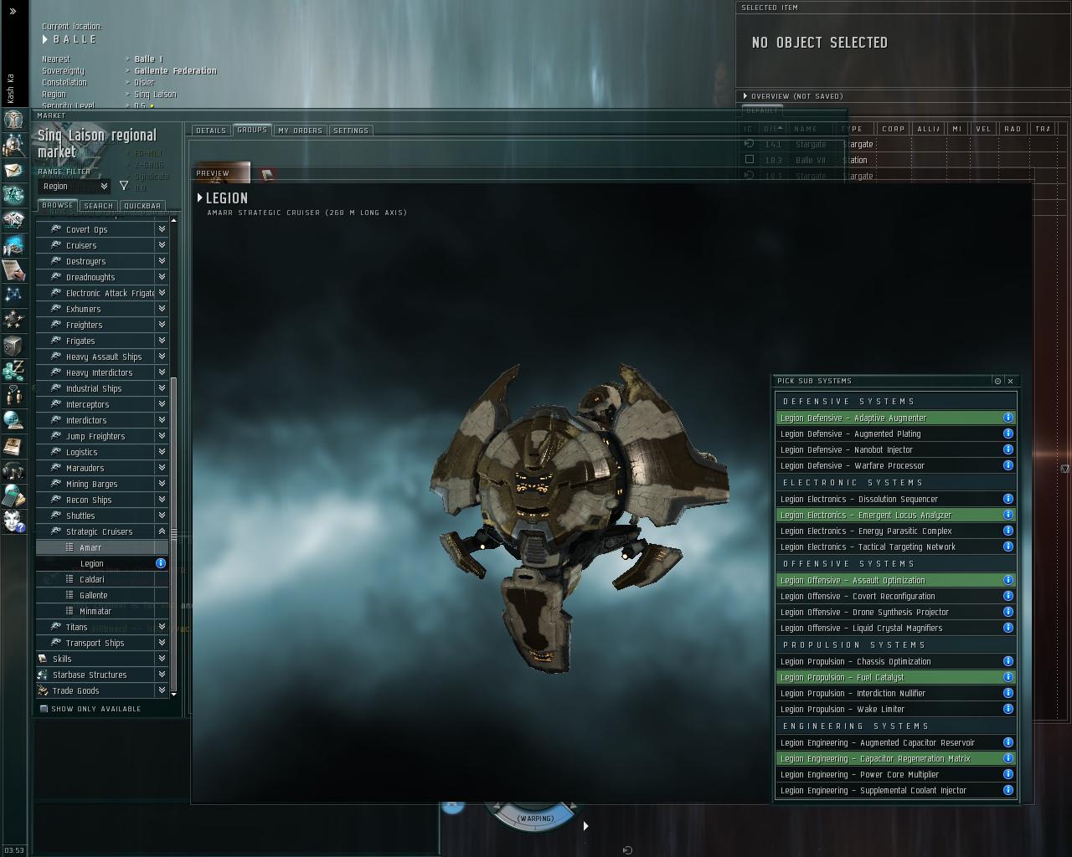Select Legion Defensive - Augmented Plating
1072x857 pixels.
[895, 434]
